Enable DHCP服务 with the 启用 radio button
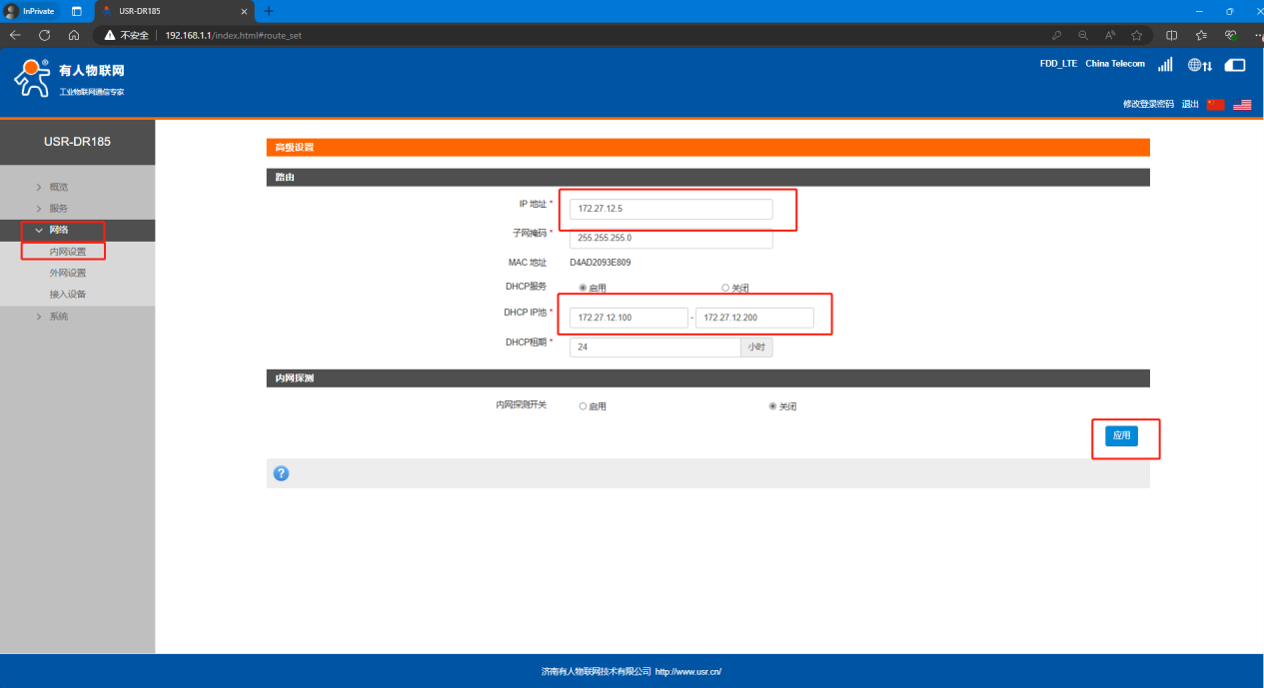Viewport: 1264px width, 688px height. point(584,288)
